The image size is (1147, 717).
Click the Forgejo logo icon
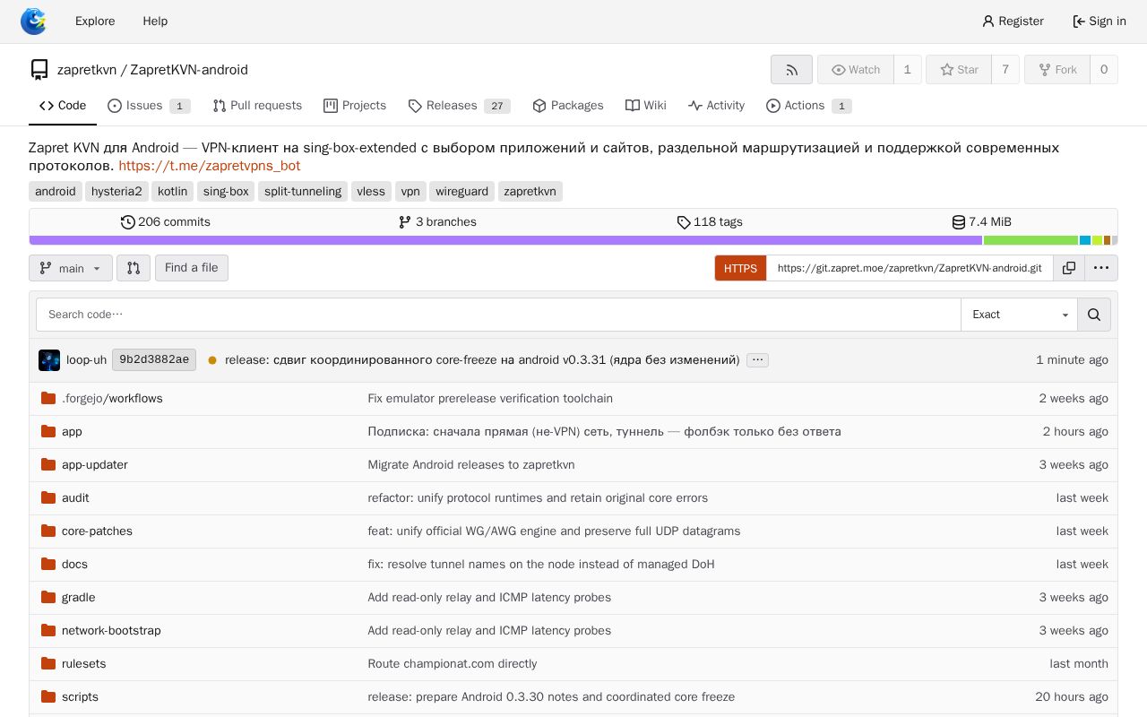tap(33, 21)
